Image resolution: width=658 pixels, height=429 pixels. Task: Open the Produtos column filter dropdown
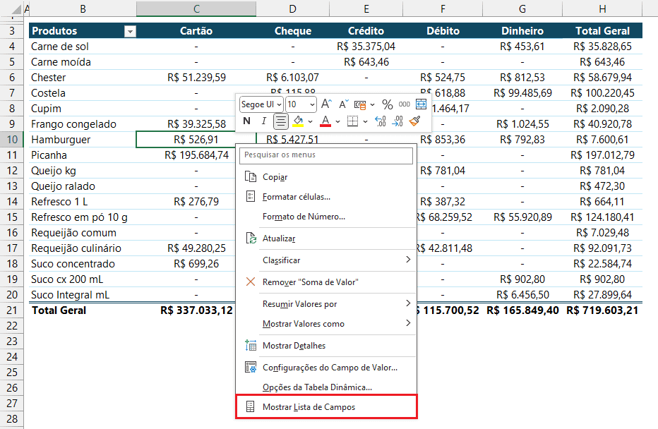tap(130, 30)
